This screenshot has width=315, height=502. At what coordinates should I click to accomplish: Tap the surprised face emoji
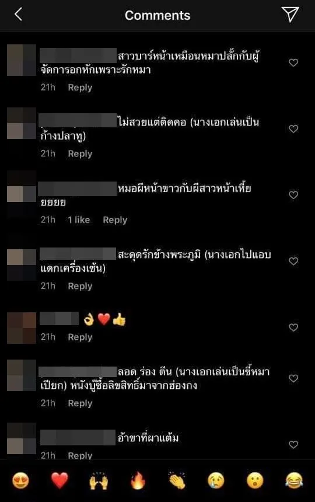click(255, 480)
